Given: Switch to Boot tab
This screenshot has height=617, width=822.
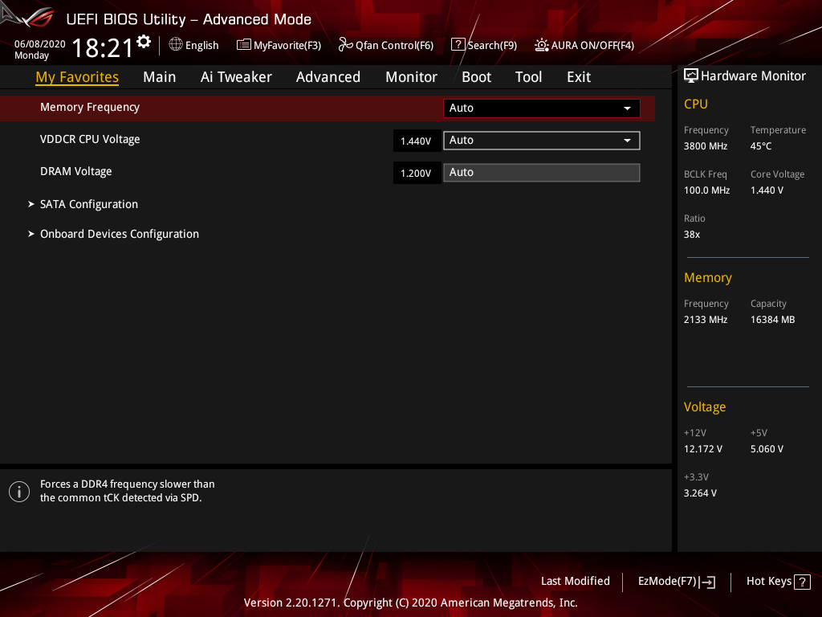Looking at the screenshot, I should click(x=476, y=77).
